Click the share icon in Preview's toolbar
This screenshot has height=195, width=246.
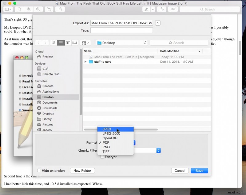point(59,9)
